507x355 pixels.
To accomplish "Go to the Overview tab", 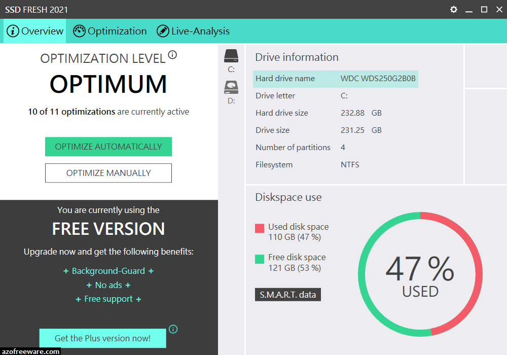I will (34, 31).
